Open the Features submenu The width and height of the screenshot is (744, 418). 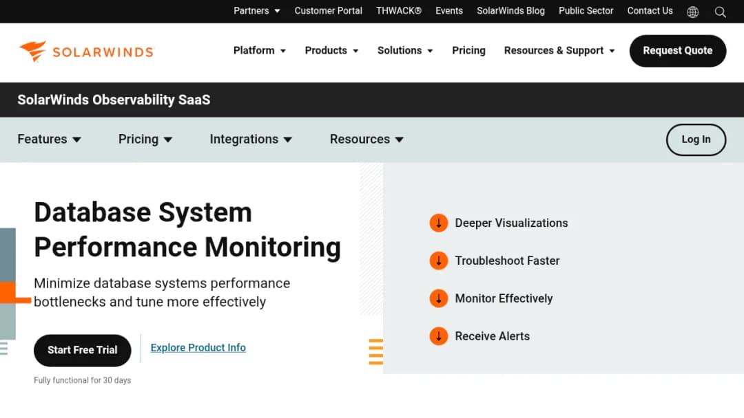50,139
